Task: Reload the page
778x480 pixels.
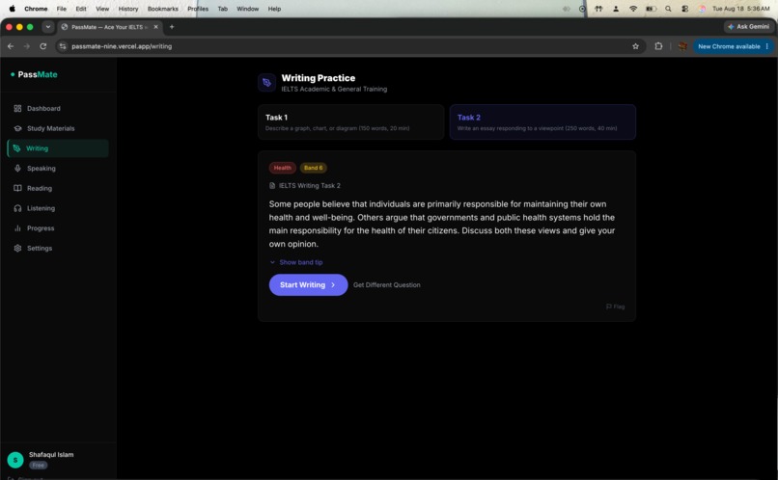Action: (43, 46)
